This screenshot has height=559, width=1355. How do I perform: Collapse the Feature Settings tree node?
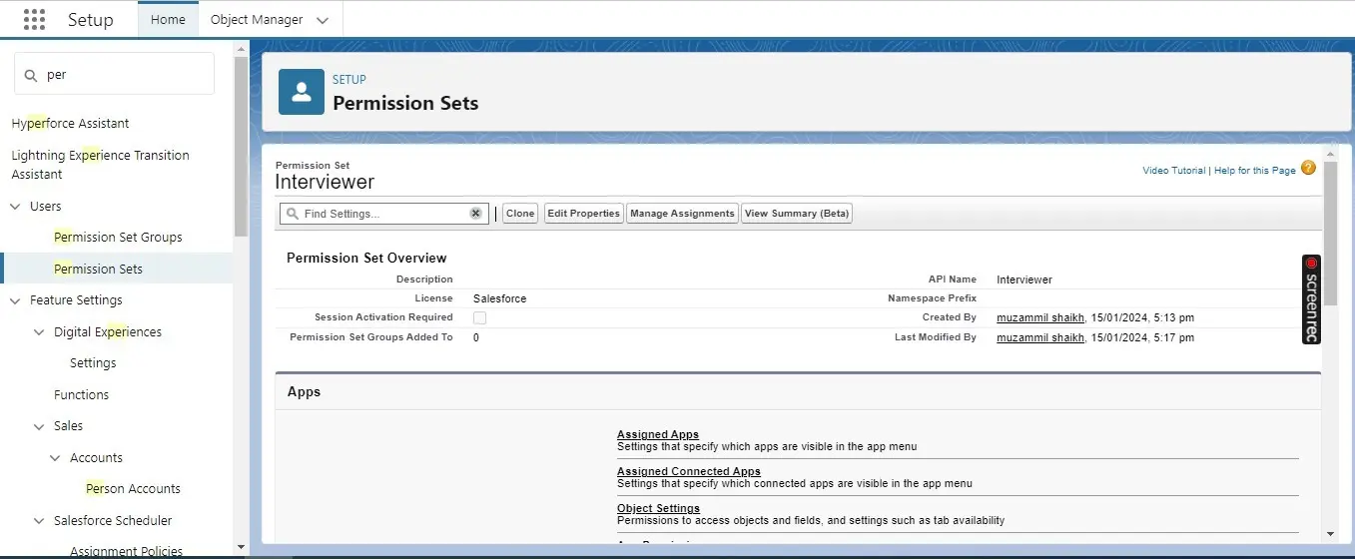pyautogui.click(x=15, y=300)
